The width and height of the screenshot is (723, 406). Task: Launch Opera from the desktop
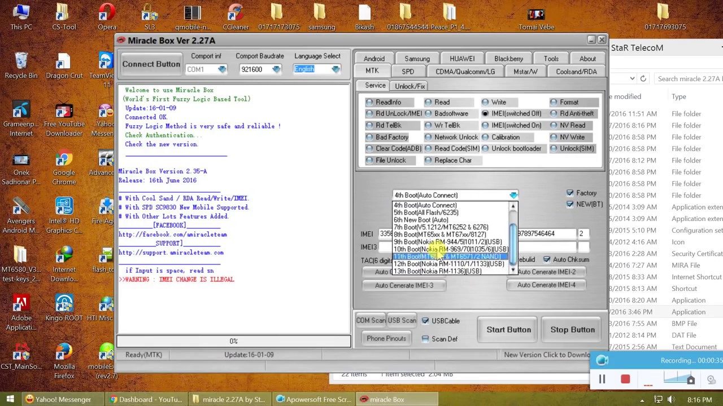[107, 17]
